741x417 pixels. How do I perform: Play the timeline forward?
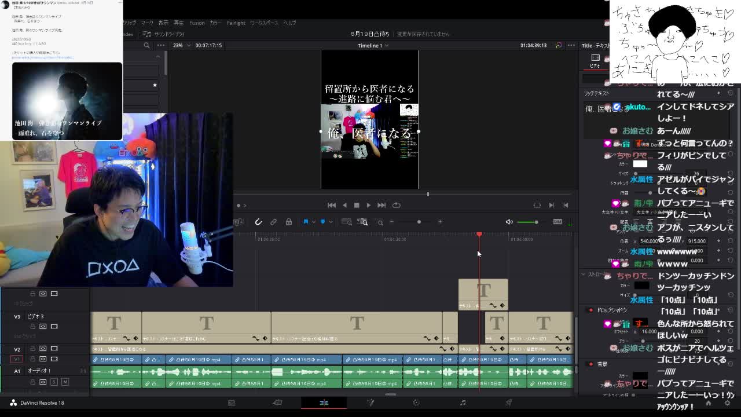click(369, 205)
